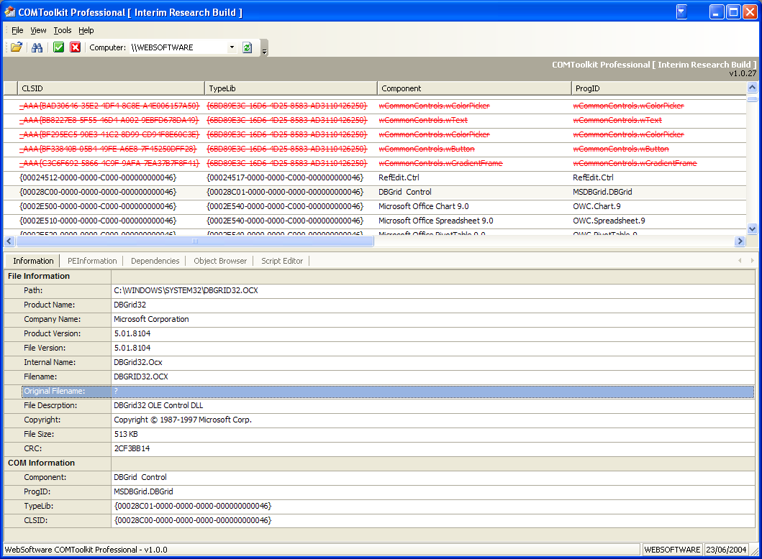
Task: Click the File Size value 513 KB
Action: pos(432,434)
